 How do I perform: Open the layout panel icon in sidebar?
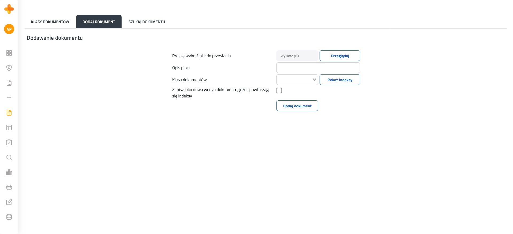tap(9, 128)
